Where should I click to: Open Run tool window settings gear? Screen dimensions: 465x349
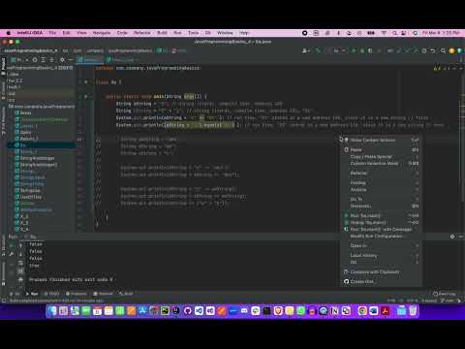pyautogui.click(x=452, y=237)
